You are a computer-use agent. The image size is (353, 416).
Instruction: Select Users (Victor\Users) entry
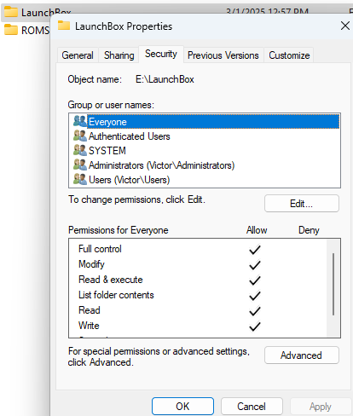tap(129, 180)
